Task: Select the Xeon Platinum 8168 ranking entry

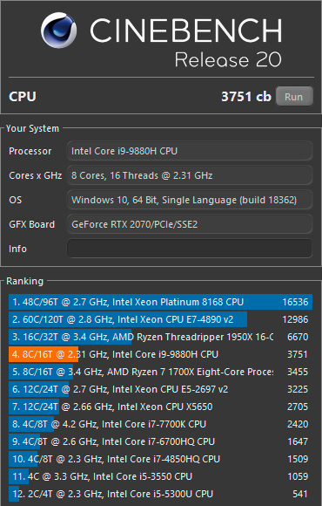Action: pos(160,302)
